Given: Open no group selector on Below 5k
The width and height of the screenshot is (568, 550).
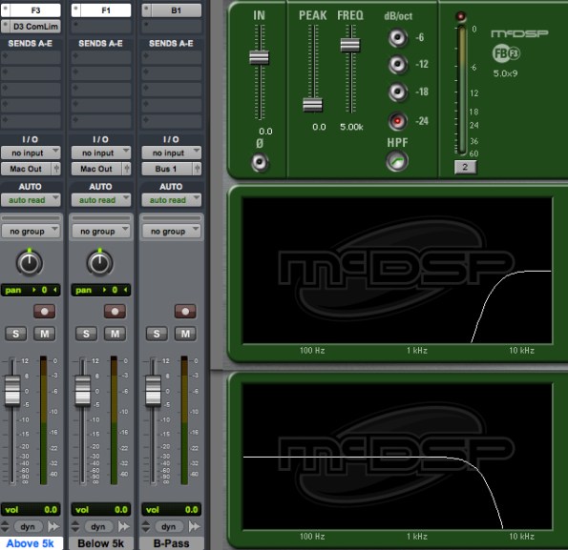Looking at the screenshot, I should (101, 231).
